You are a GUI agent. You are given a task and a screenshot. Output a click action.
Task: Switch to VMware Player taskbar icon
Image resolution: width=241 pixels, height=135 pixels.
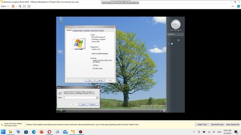click(x=73, y=132)
